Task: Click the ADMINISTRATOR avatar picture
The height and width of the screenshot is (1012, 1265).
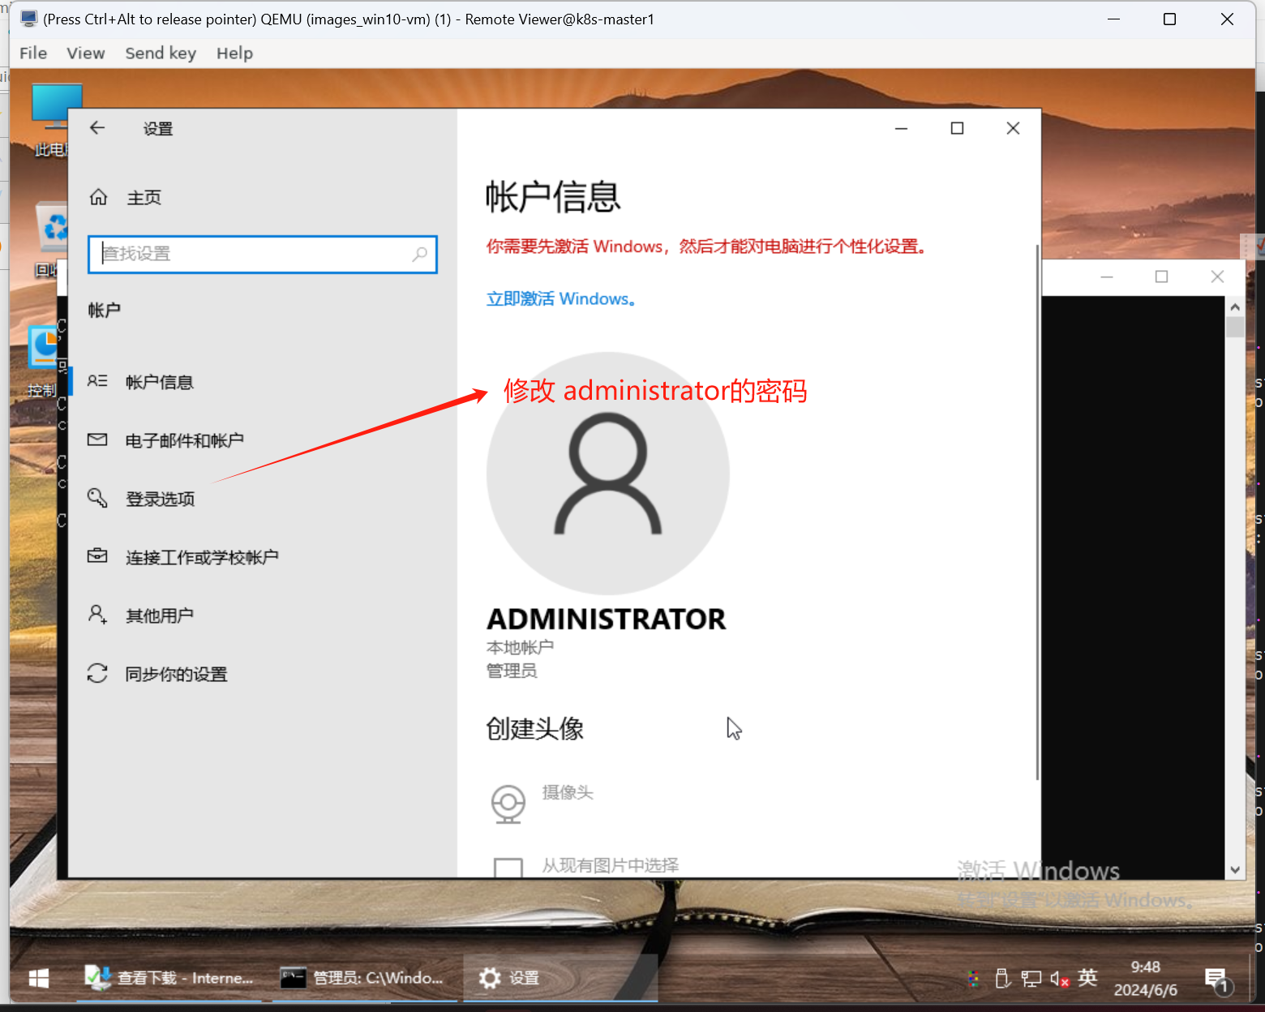Action: (608, 474)
